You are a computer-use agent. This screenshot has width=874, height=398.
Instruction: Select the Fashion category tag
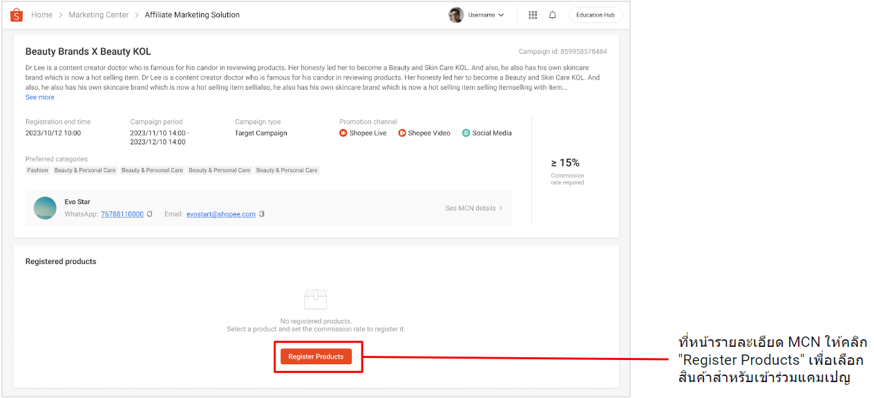click(x=37, y=170)
